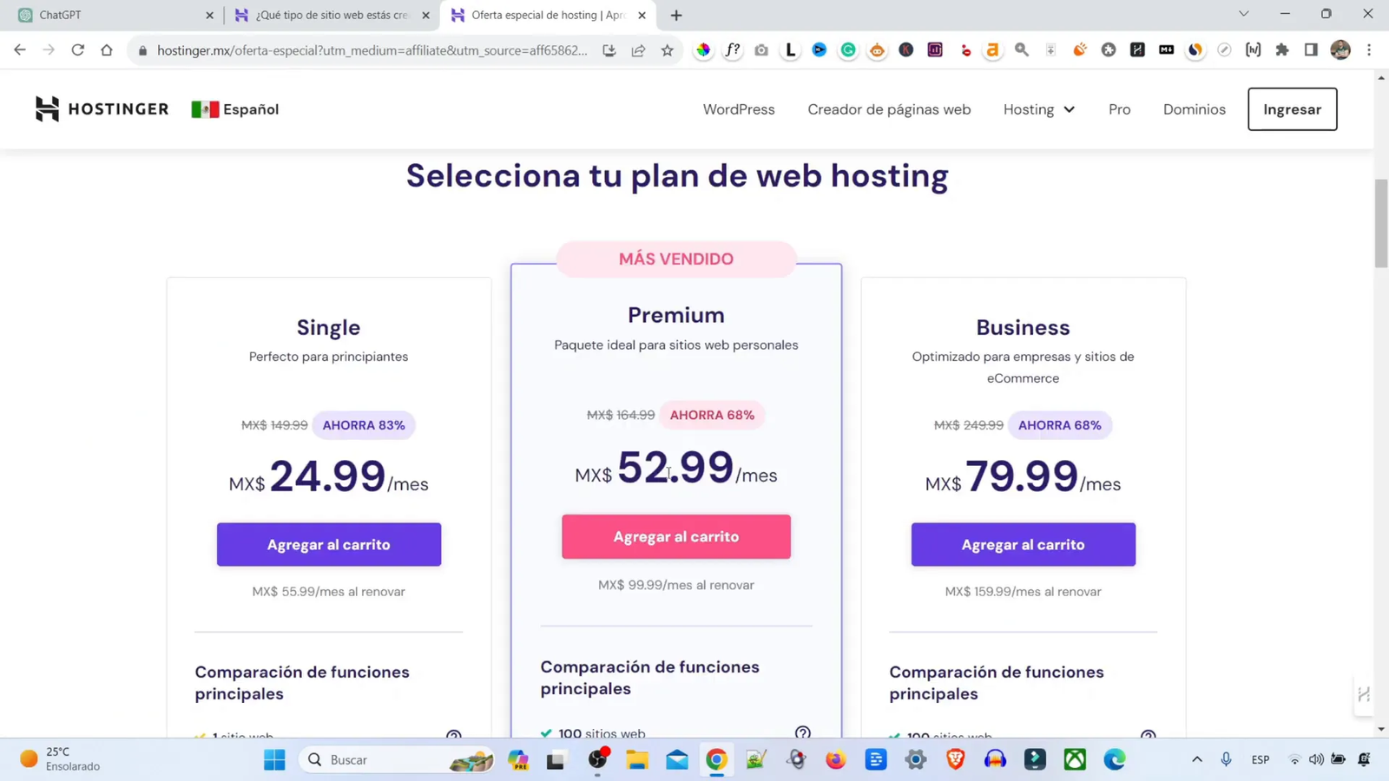Image resolution: width=1389 pixels, height=781 pixels.
Task: Open the Amazon Assistant extension
Action: pyautogui.click(x=992, y=50)
